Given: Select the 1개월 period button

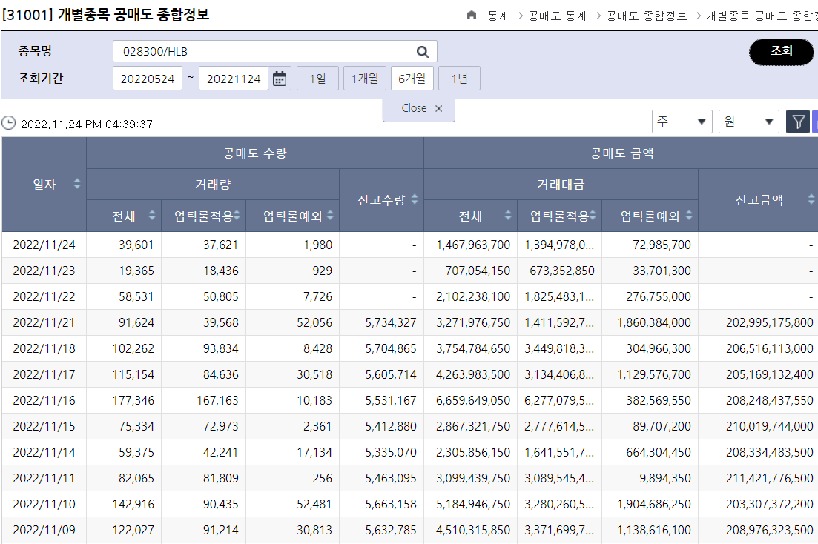Looking at the screenshot, I should [x=365, y=79].
